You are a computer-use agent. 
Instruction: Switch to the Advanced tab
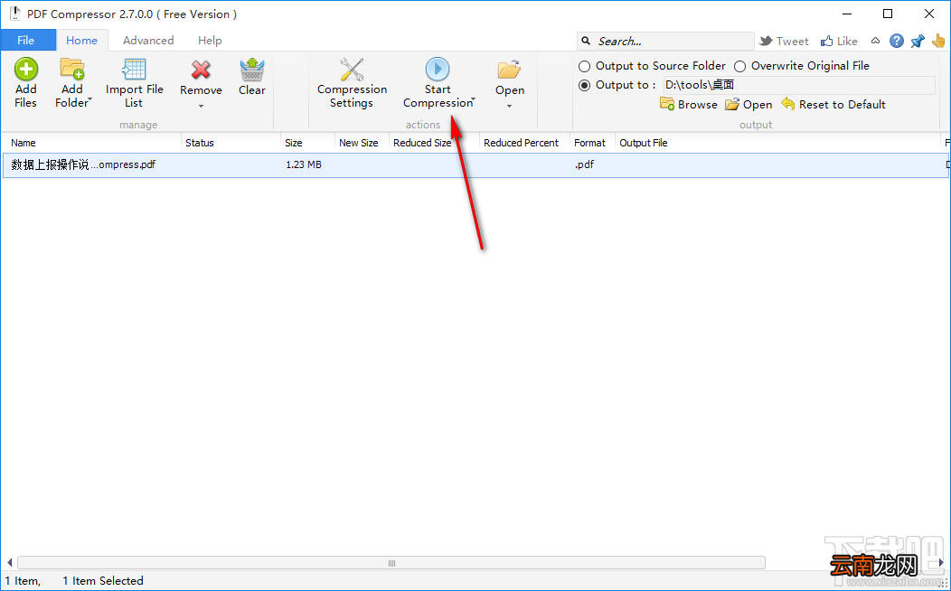pos(148,41)
